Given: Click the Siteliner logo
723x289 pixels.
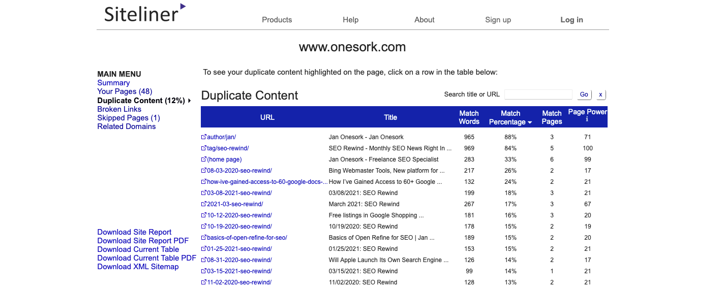Looking at the screenshot, I should point(145,13).
